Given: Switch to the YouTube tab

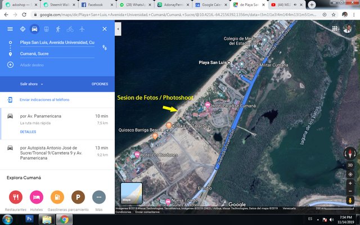Looking at the screenshot, I should (x=287, y=5).
